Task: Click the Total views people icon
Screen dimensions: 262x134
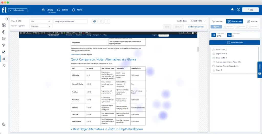Action: pos(214,35)
